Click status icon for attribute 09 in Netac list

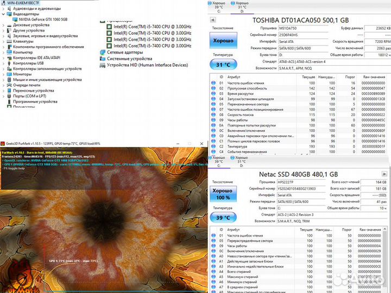pyautogui.click(x=213, y=247)
